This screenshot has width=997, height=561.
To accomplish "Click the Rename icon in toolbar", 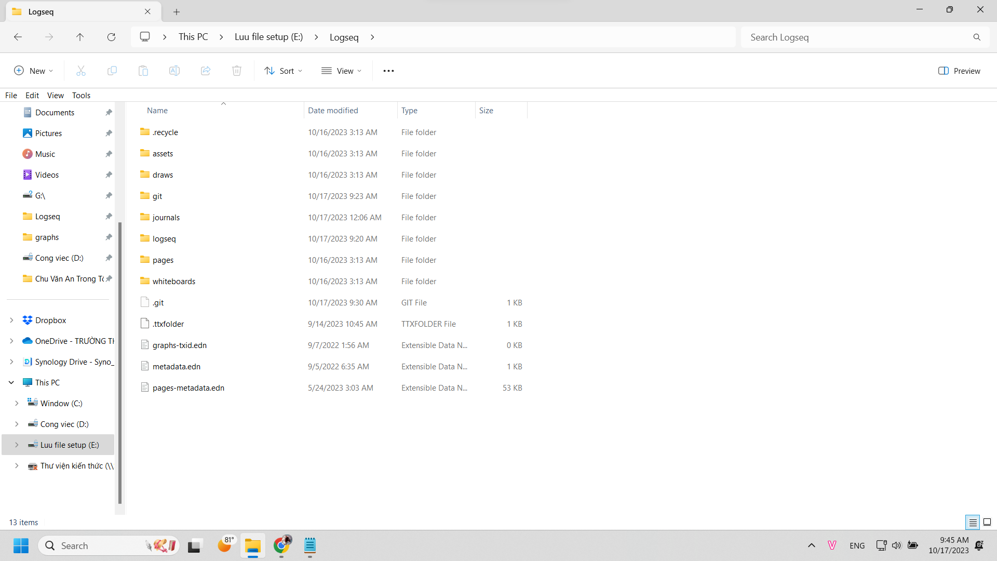I will [x=174, y=71].
